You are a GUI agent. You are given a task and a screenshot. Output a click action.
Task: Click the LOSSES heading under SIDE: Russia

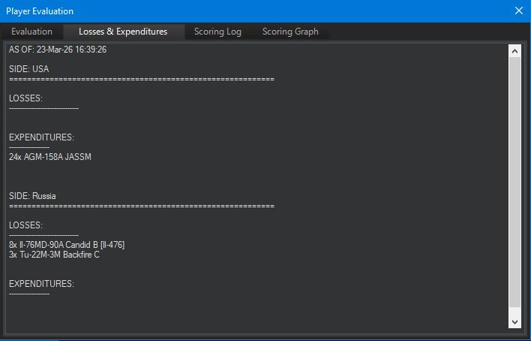25,225
